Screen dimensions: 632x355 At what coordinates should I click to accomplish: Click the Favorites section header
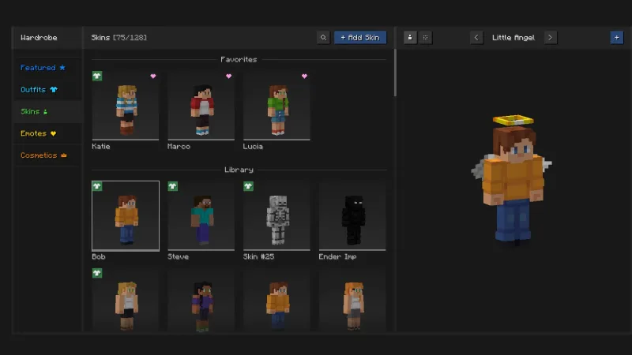[x=239, y=60]
